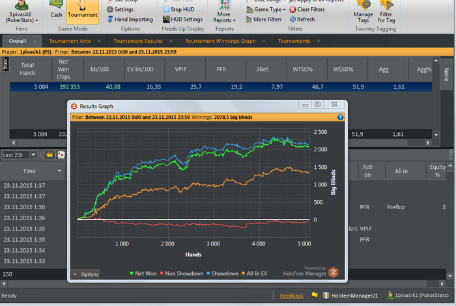Open Hand Importing
The image size is (456, 306).
(x=130, y=19)
